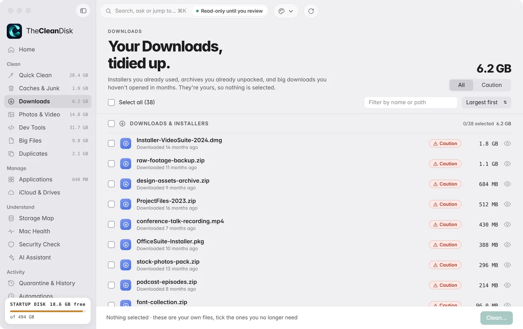Screen dimensions: 523x329
Task: Click Quarantine & History clock icon
Action: pos(11,283)
